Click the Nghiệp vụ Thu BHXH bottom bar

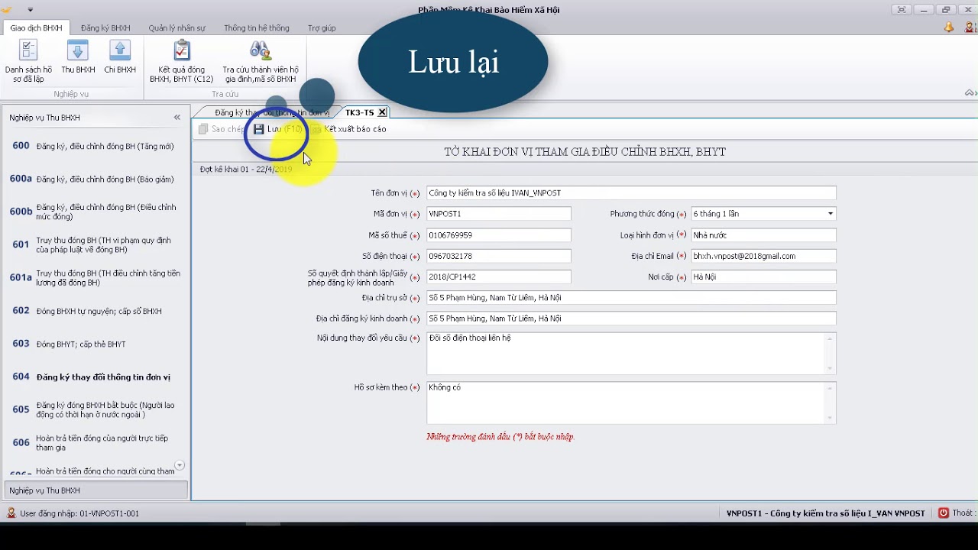click(x=96, y=490)
